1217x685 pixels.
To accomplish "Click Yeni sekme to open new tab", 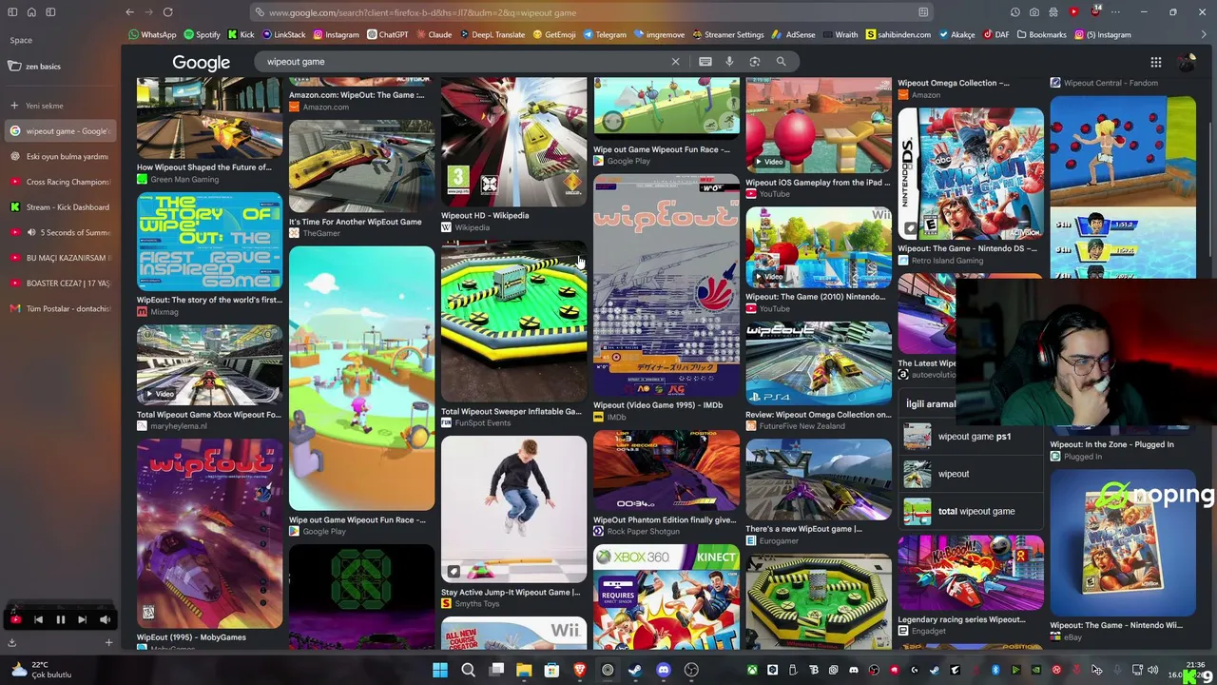I will click(x=59, y=106).
